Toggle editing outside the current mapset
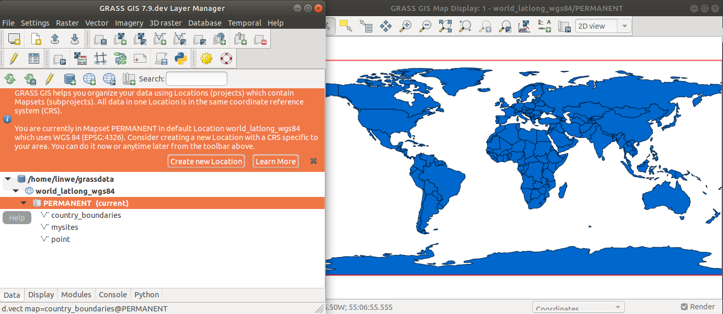 click(49, 79)
